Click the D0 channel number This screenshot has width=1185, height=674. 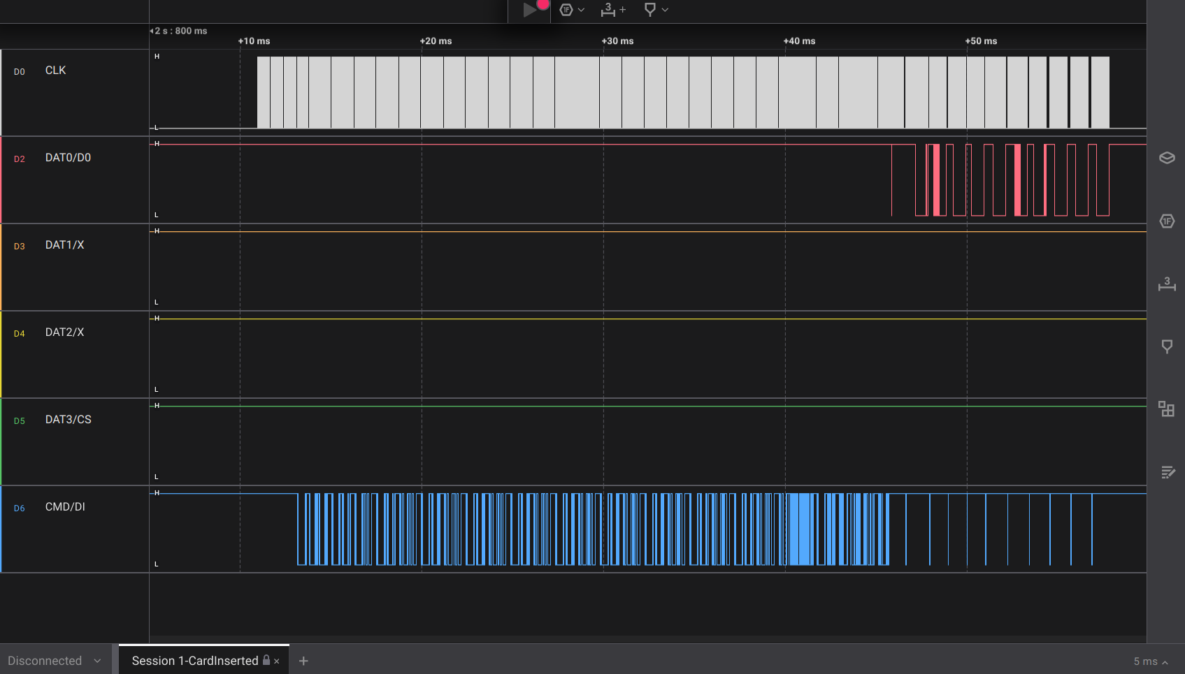click(20, 72)
